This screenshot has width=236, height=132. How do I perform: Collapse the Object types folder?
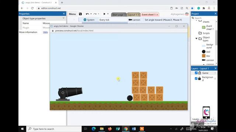pyautogui.click(x=197, y=38)
